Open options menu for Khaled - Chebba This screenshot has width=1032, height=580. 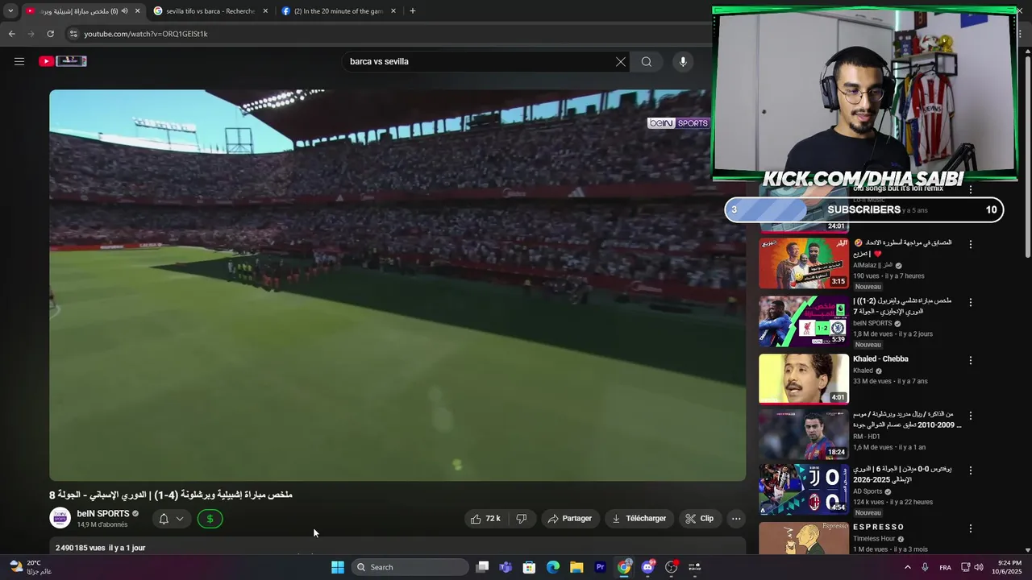click(971, 360)
